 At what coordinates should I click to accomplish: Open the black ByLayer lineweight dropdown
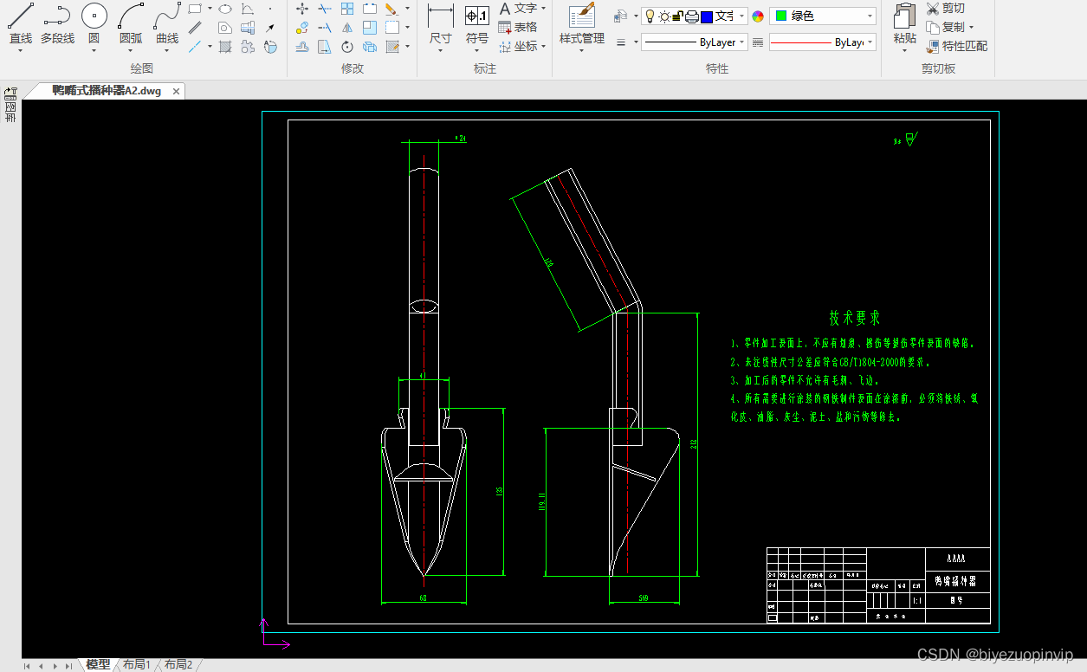(x=695, y=42)
